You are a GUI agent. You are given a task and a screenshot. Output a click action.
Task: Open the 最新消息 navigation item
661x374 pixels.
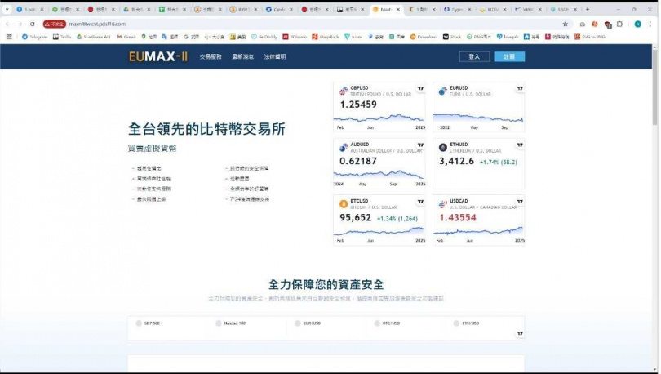[242, 56]
